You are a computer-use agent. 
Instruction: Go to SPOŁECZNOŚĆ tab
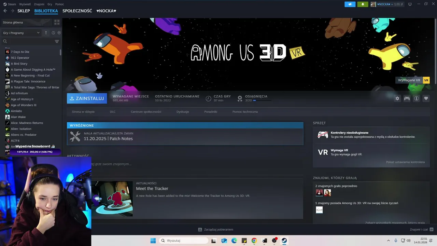(77, 11)
